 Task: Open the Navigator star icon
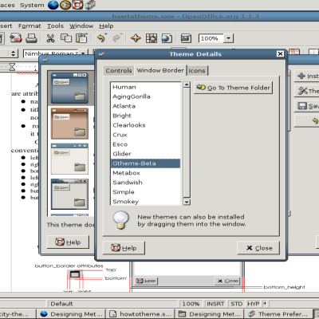coord(136,38)
